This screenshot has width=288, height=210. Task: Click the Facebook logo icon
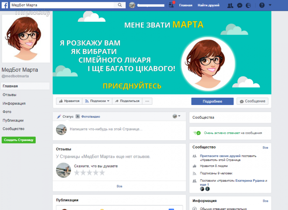[x=5, y=5]
